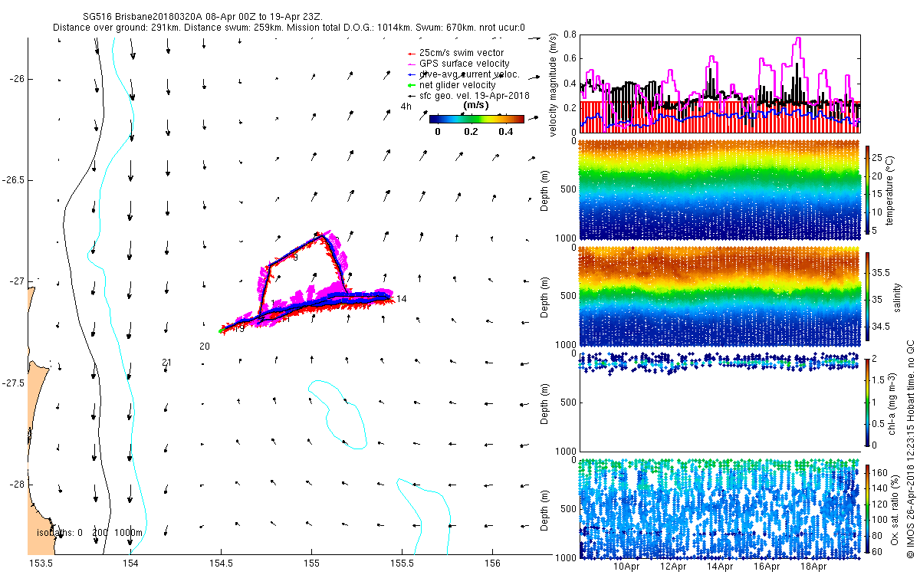The height and width of the screenshot is (575, 920).
Task: Click the (m/s) velocity colorbar in legend
Action: pos(476,120)
